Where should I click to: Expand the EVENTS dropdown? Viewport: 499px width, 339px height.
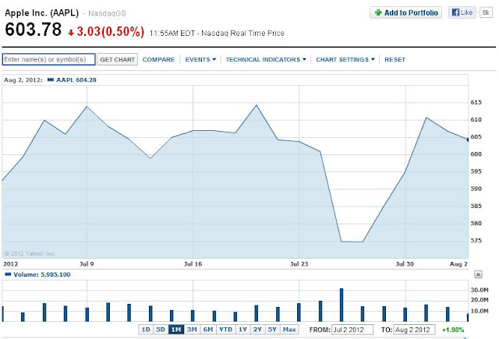200,59
